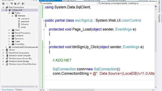This screenshot has height=91, width=162.
Task: Click the Connect to Database toolbar icon
Action: (x=12, y=4)
